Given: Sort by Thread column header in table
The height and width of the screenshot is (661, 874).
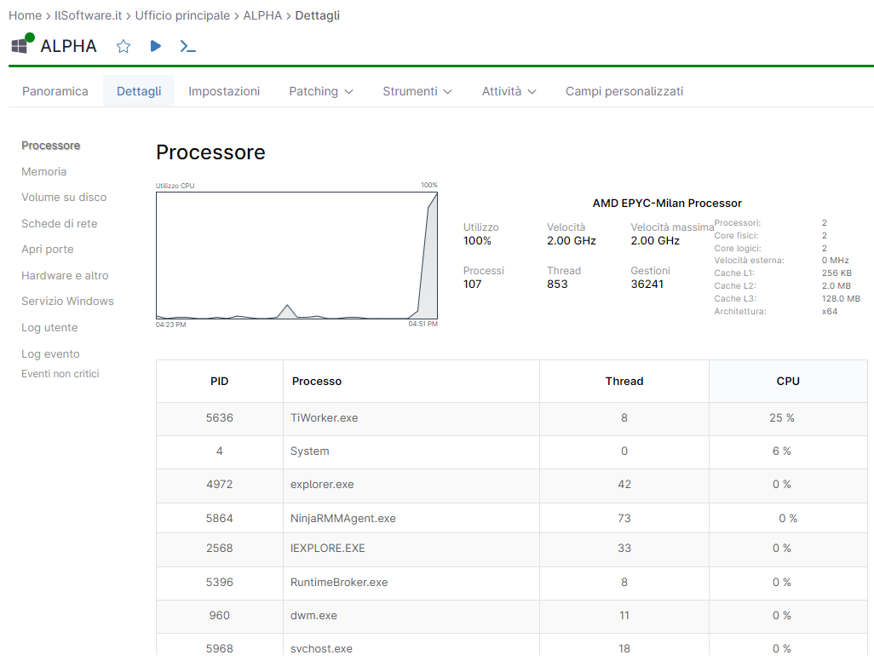Looking at the screenshot, I should (624, 382).
